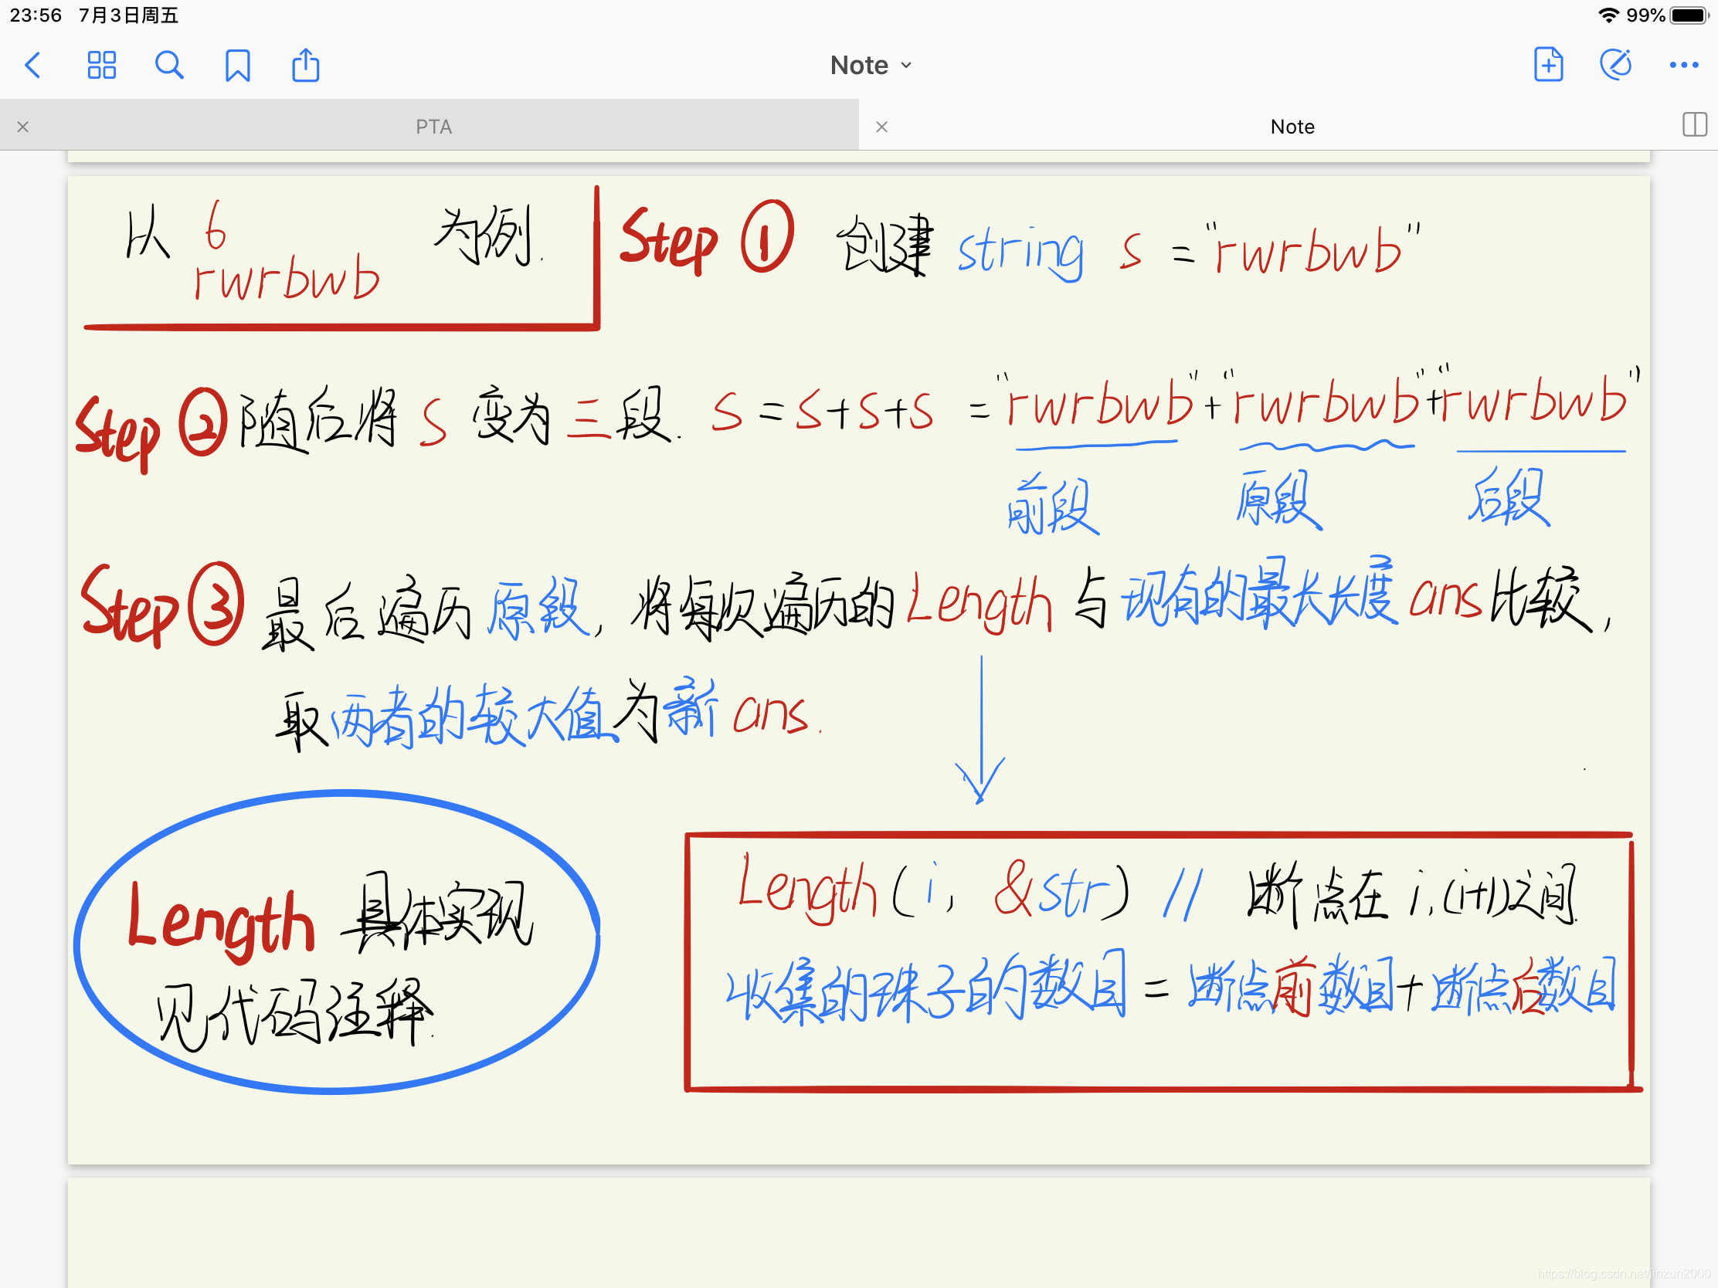The height and width of the screenshot is (1288, 1718).
Task: Close the Note tab
Action: click(881, 127)
